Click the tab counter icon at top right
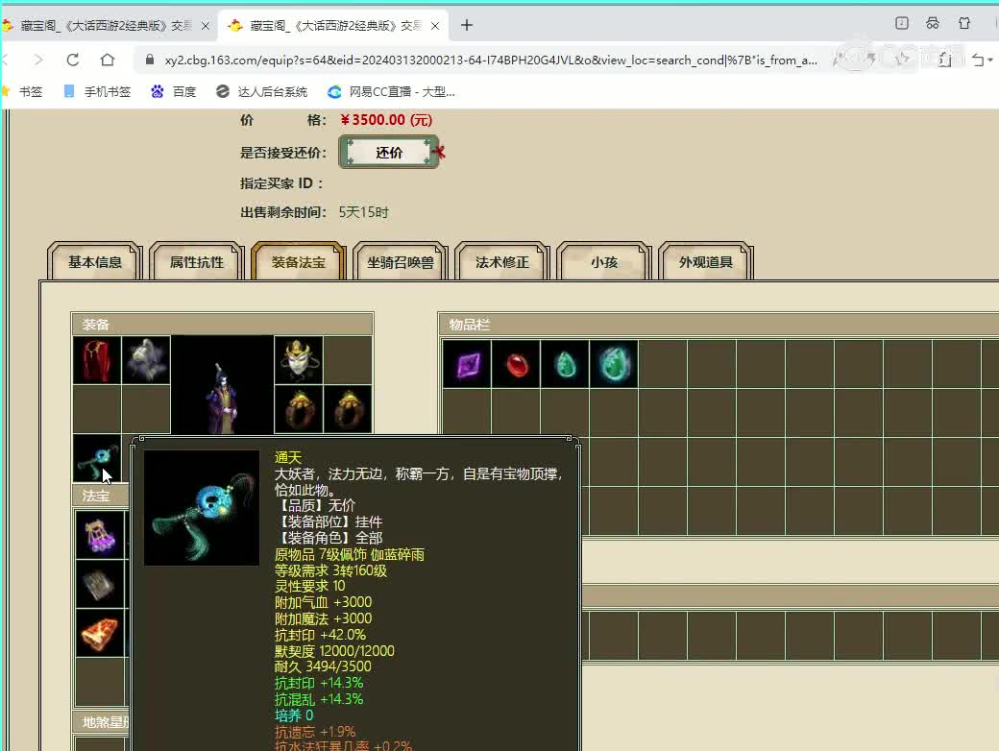The height and width of the screenshot is (751, 999). click(x=902, y=24)
